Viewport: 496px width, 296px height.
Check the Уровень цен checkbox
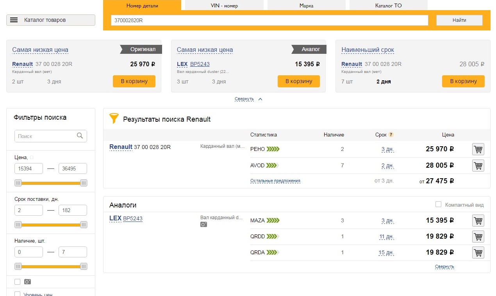coord(17,294)
